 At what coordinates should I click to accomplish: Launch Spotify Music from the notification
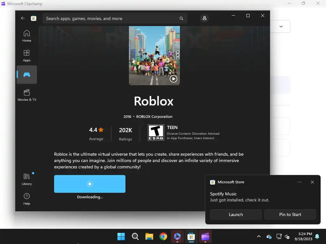(236, 214)
